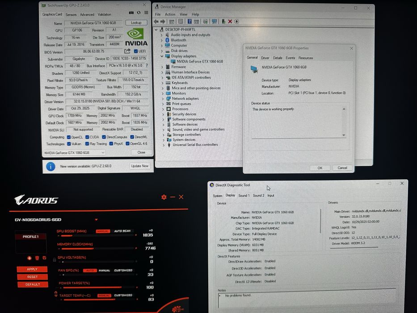Click the add profile plus icon in AORUS
417x313 pixels.
[29, 258]
